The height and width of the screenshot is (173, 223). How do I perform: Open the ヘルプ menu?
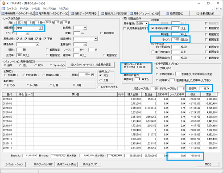(63, 8)
